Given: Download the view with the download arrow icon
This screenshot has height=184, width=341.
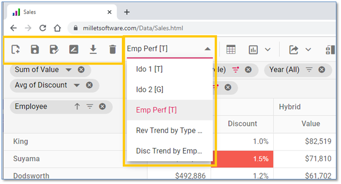Looking at the screenshot, I should (93, 49).
